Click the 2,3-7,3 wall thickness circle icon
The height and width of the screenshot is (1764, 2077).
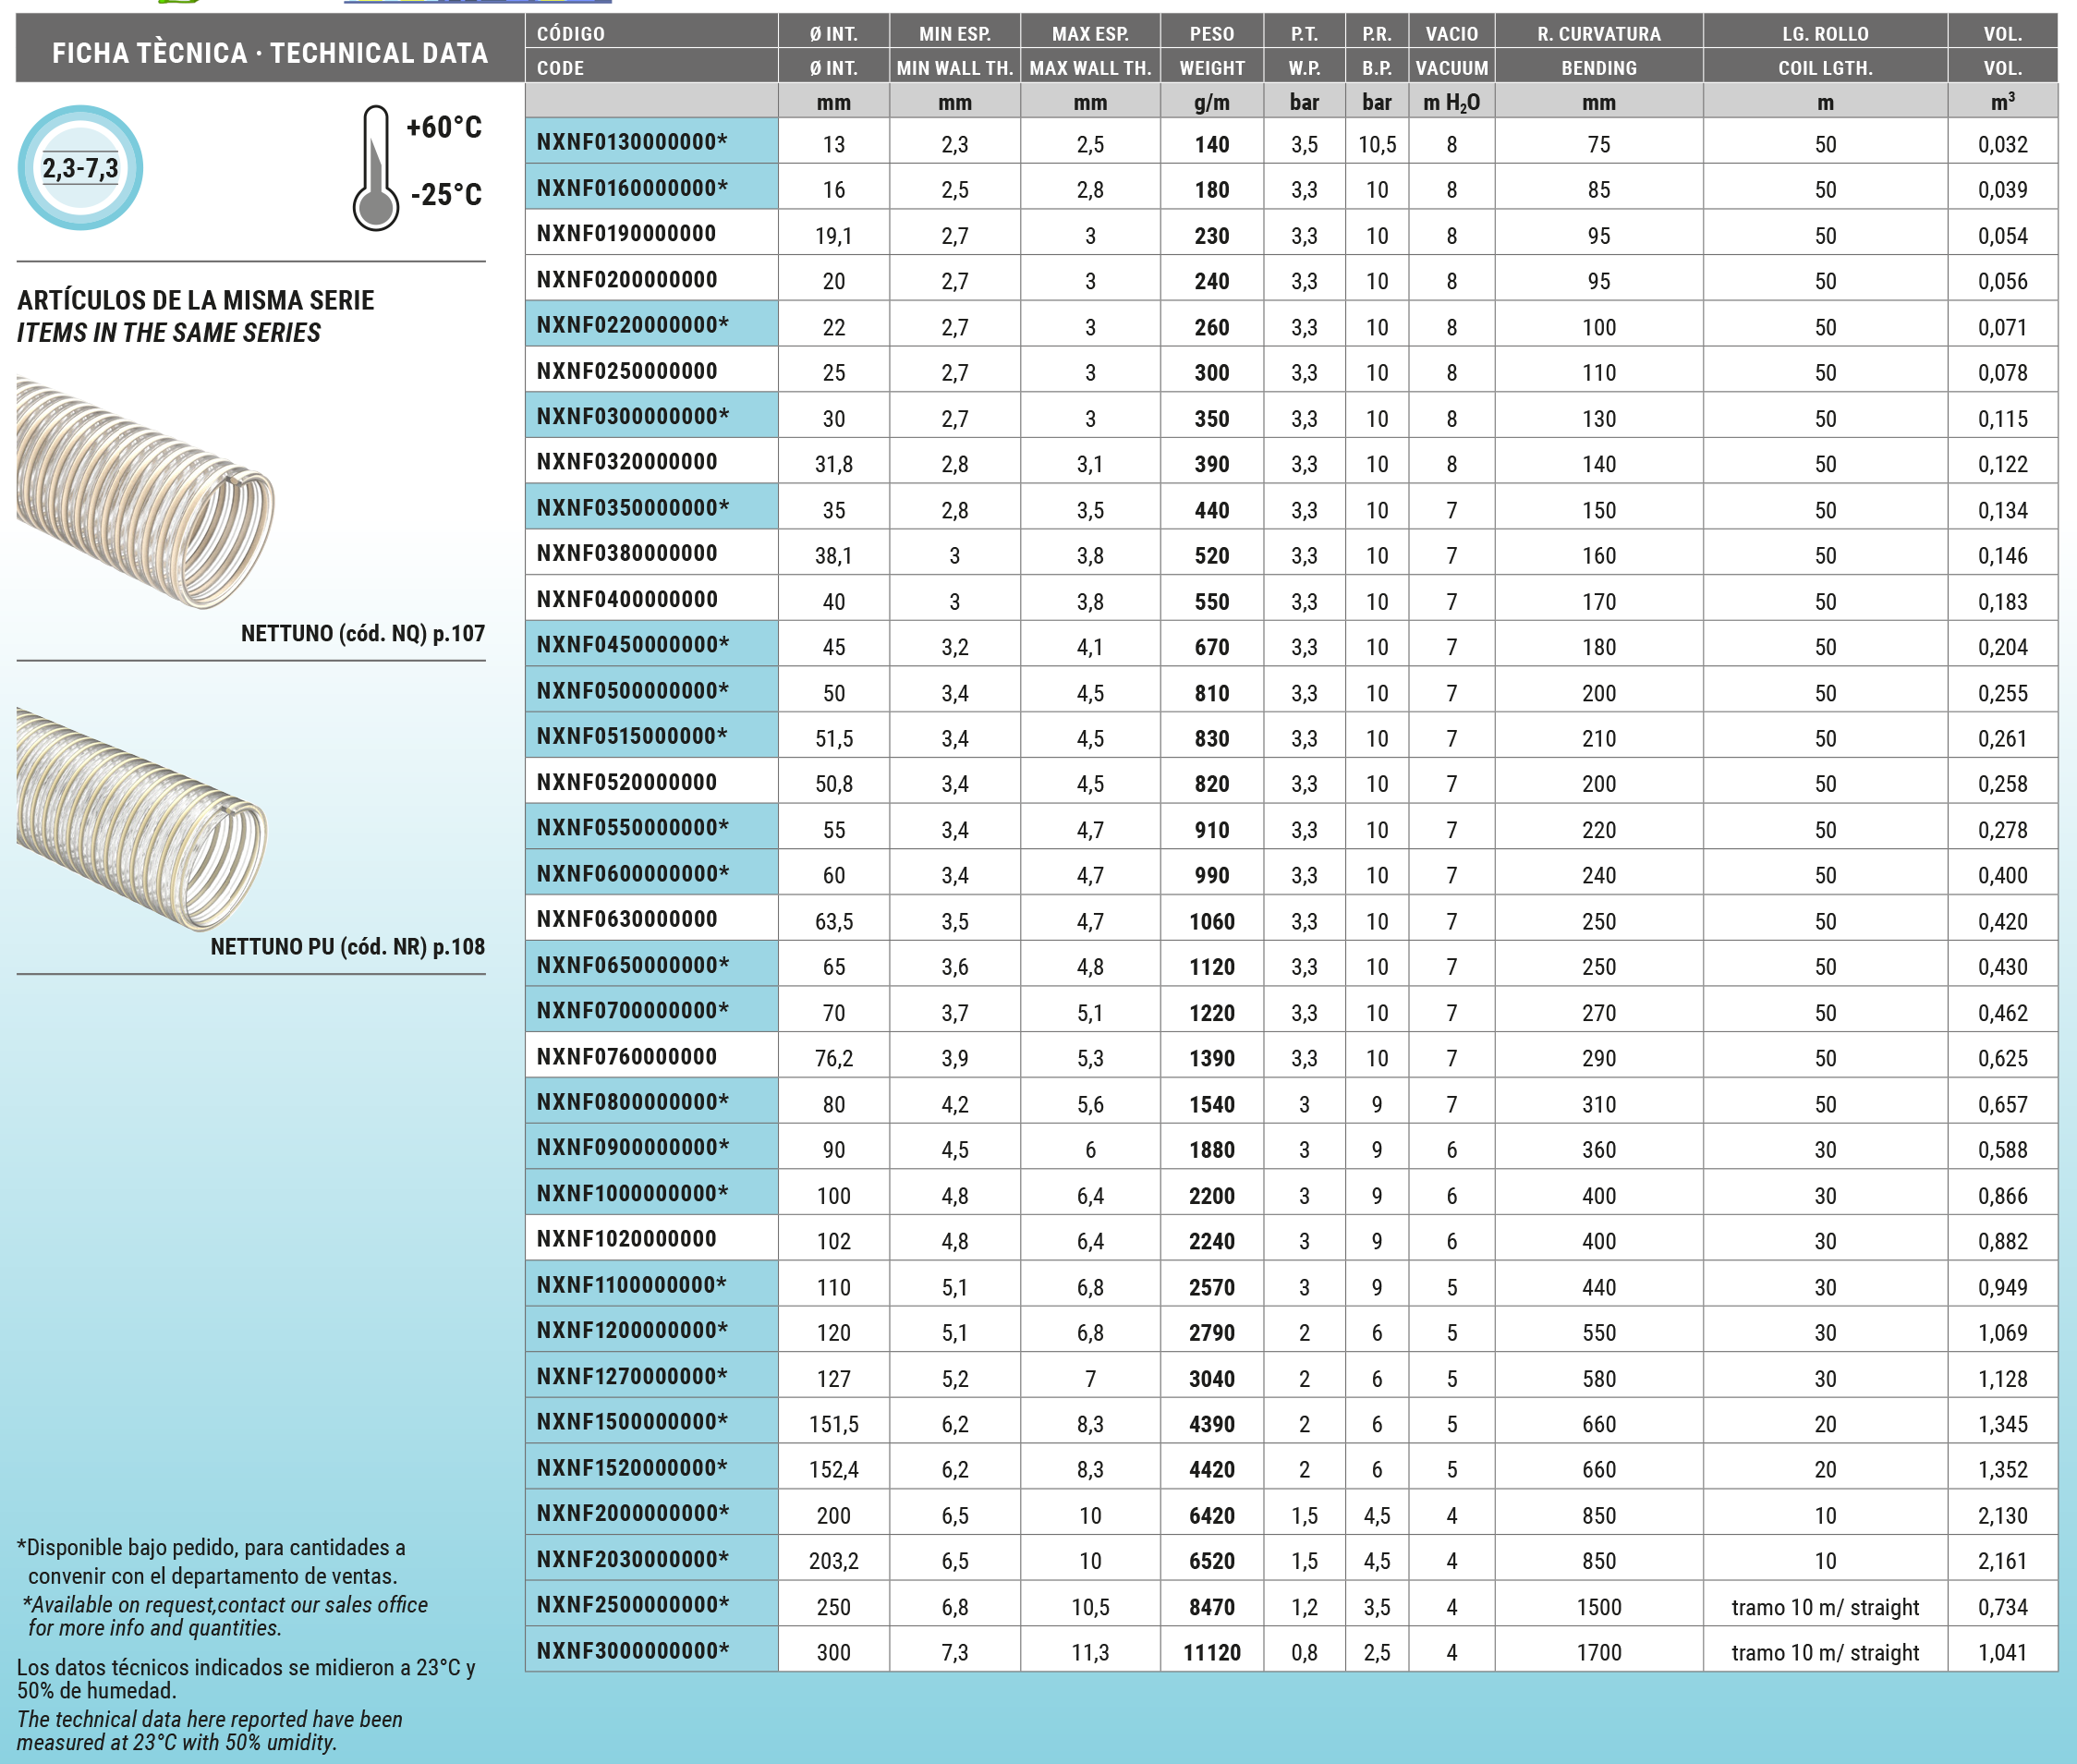[80, 168]
